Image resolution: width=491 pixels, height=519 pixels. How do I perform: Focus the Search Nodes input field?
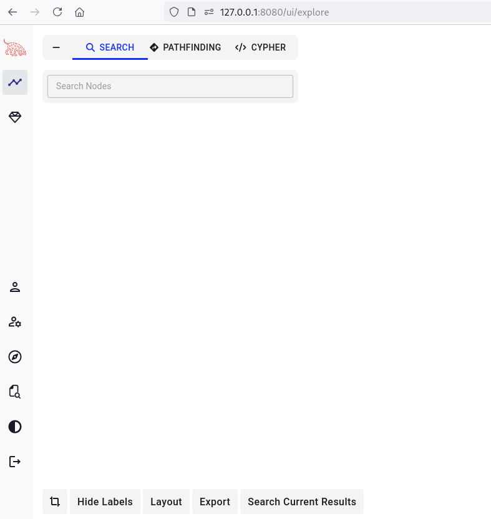pyautogui.click(x=170, y=86)
